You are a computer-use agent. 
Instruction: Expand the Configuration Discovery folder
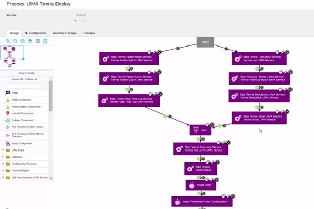coord(3,164)
